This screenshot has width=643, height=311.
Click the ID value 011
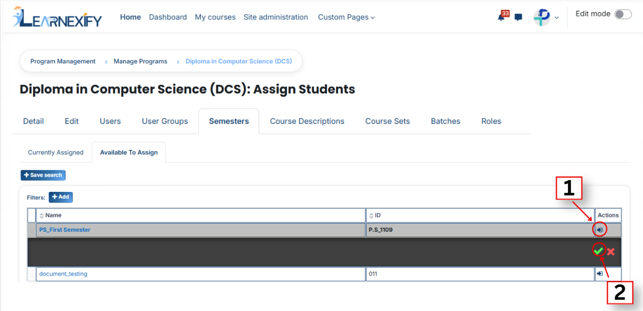pos(373,274)
